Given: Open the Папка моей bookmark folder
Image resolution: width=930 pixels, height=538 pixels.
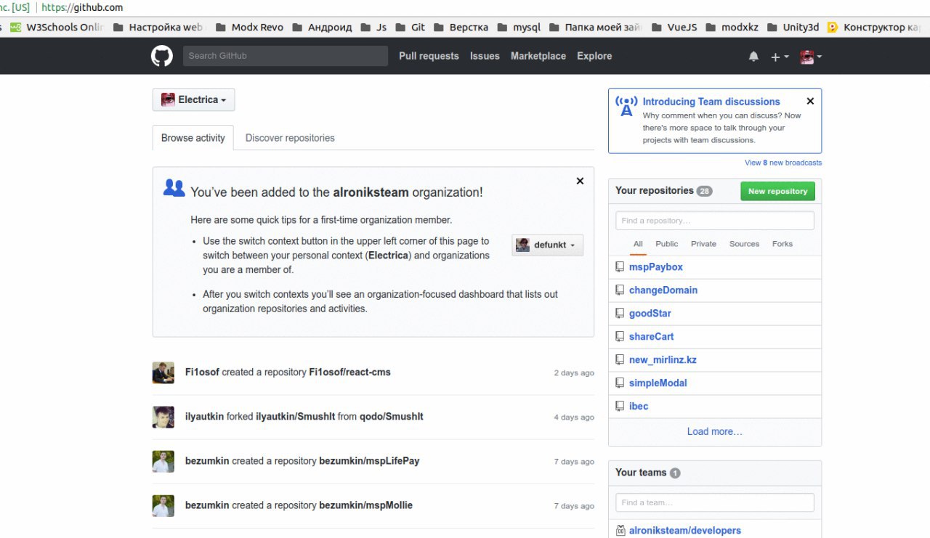Looking at the screenshot, I should [x=596, y=28].
